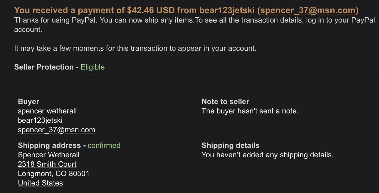Screen dimensions: 379x193
Task: Click the lowercase buyer name spencer wetherall
Action: pos(47,111)
